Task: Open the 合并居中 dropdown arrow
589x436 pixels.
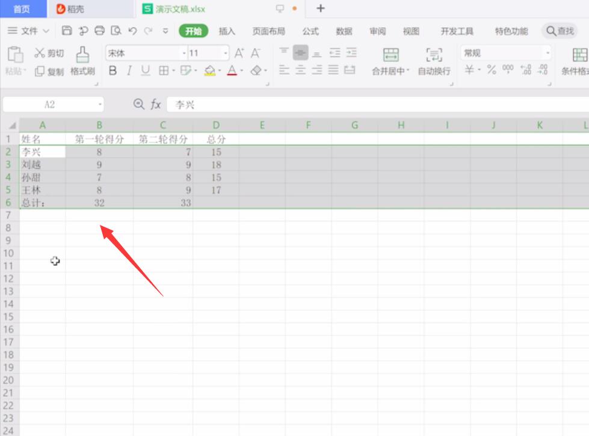Action: pos(407,70)
